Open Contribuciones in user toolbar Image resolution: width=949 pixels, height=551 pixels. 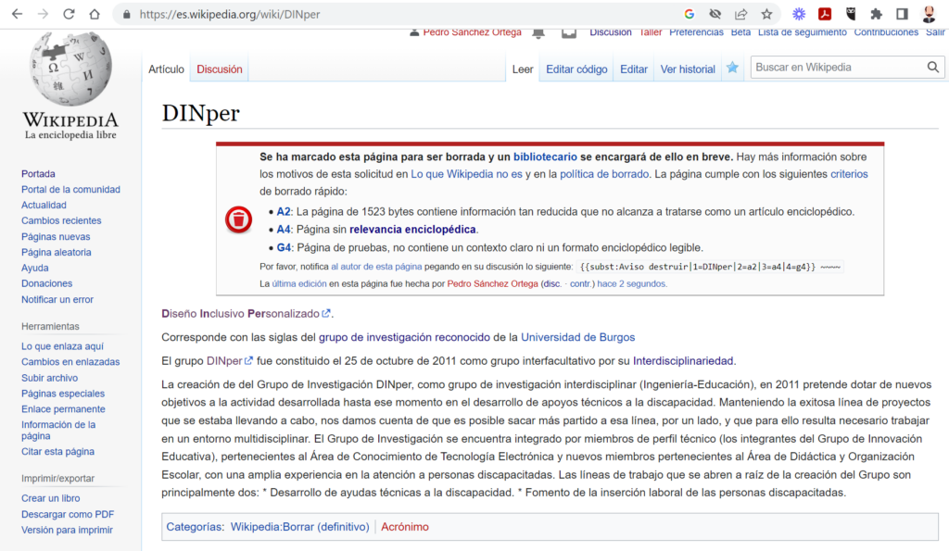(x=886, y=32)
